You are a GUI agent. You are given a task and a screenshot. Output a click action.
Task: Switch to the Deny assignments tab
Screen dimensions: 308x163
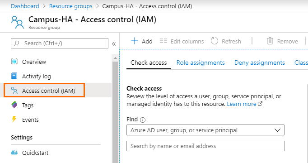tap(260, 62)
